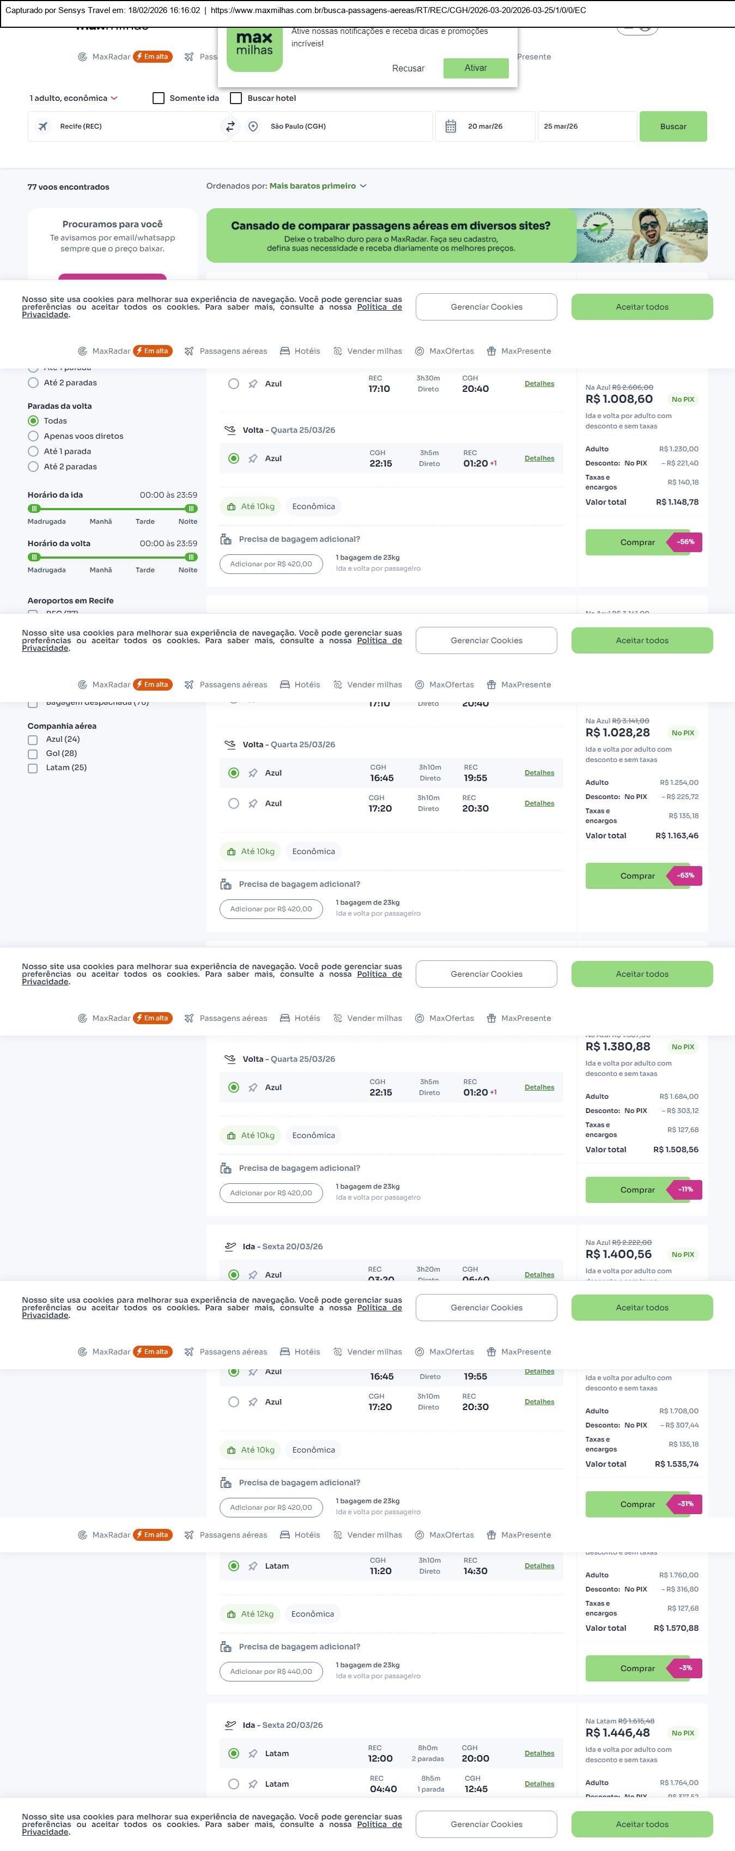The image size is (735, 1851).
Task: Click the bag icon on the 'Até 12kg' tag
Action: 232,1614
